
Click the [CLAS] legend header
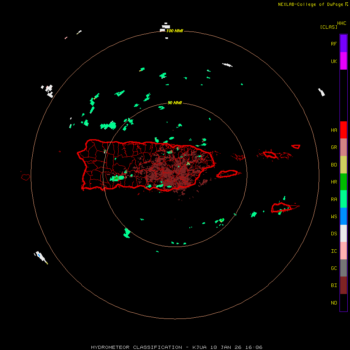click(x=329, y=27)
